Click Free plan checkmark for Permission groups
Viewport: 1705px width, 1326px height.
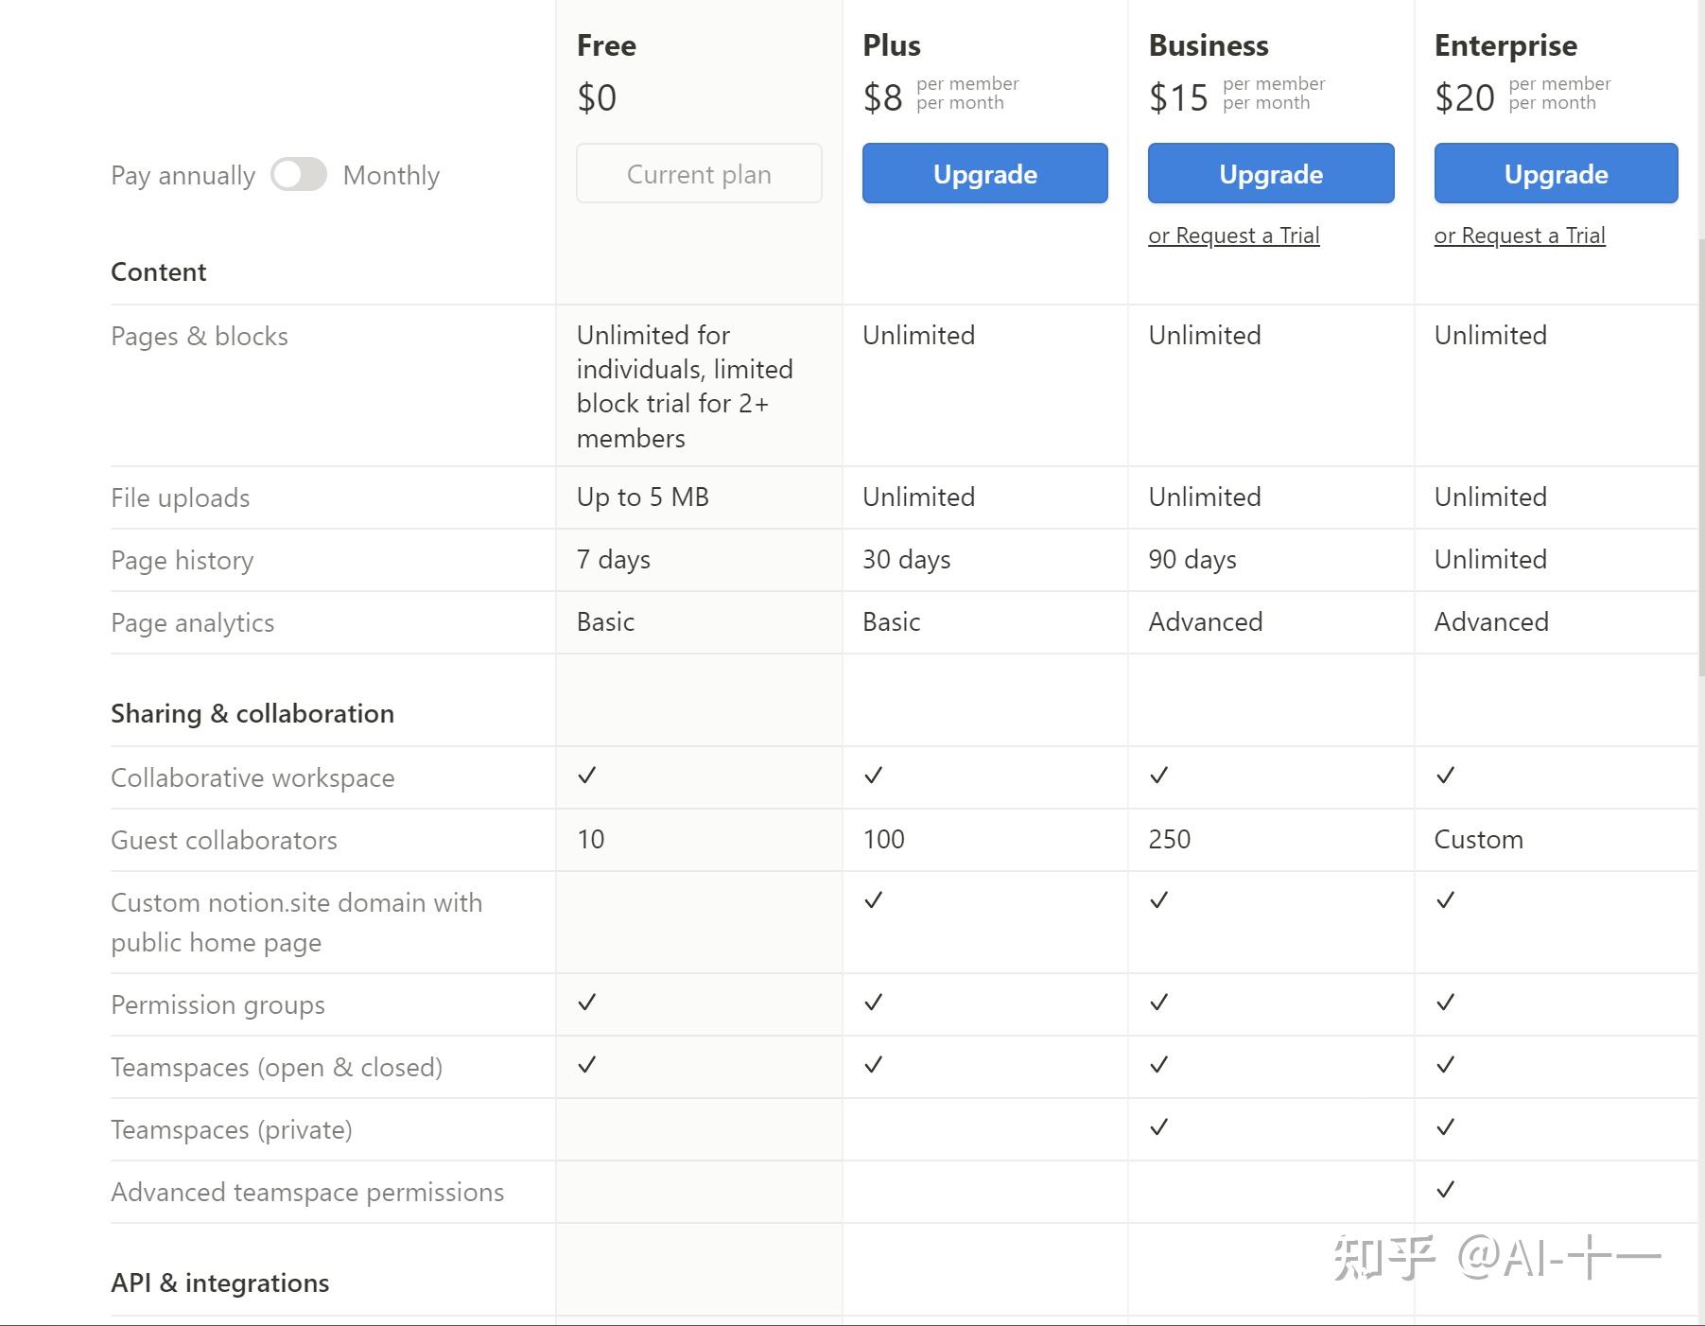[x=587, y=1003]
